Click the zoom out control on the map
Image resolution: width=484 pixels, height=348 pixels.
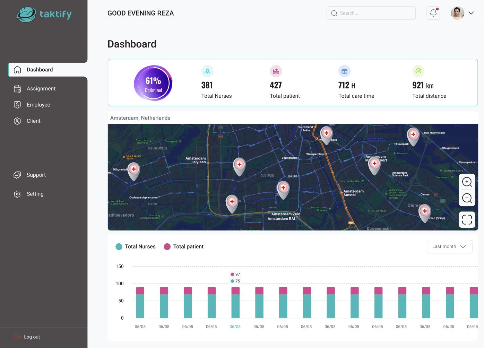click(x=467, y=198)
